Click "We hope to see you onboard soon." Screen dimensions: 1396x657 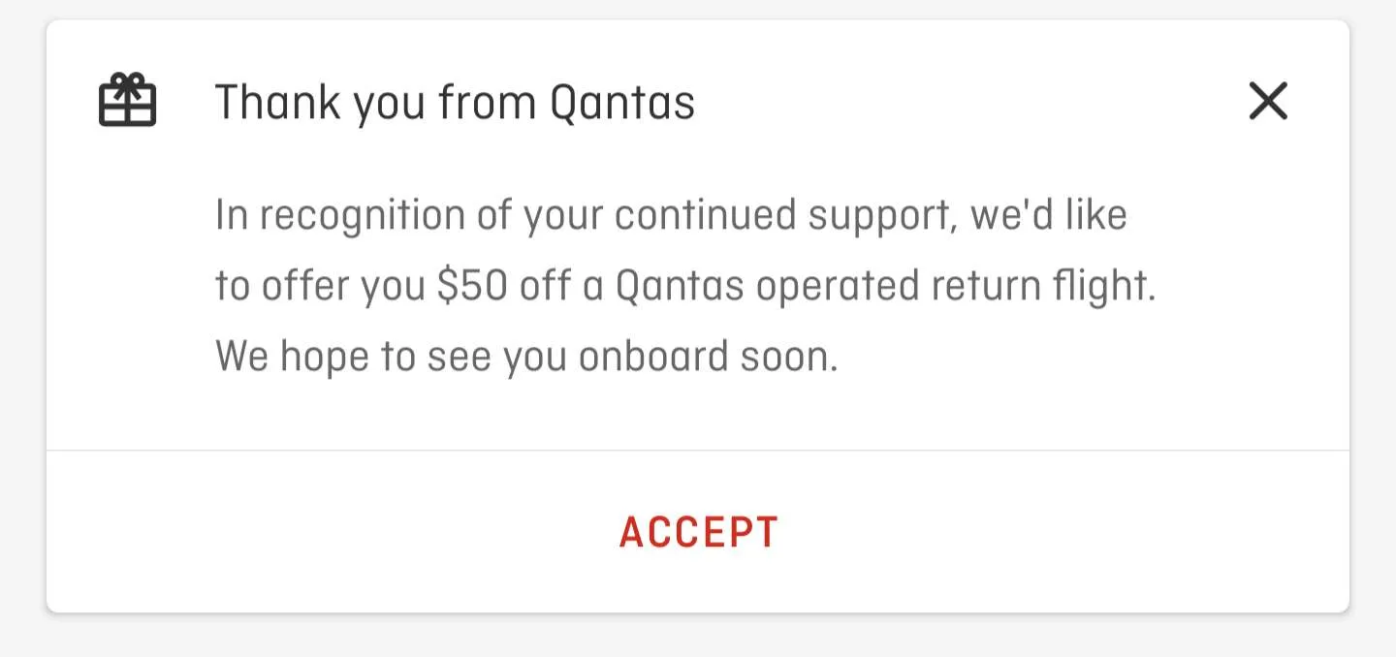click(526, 358)
